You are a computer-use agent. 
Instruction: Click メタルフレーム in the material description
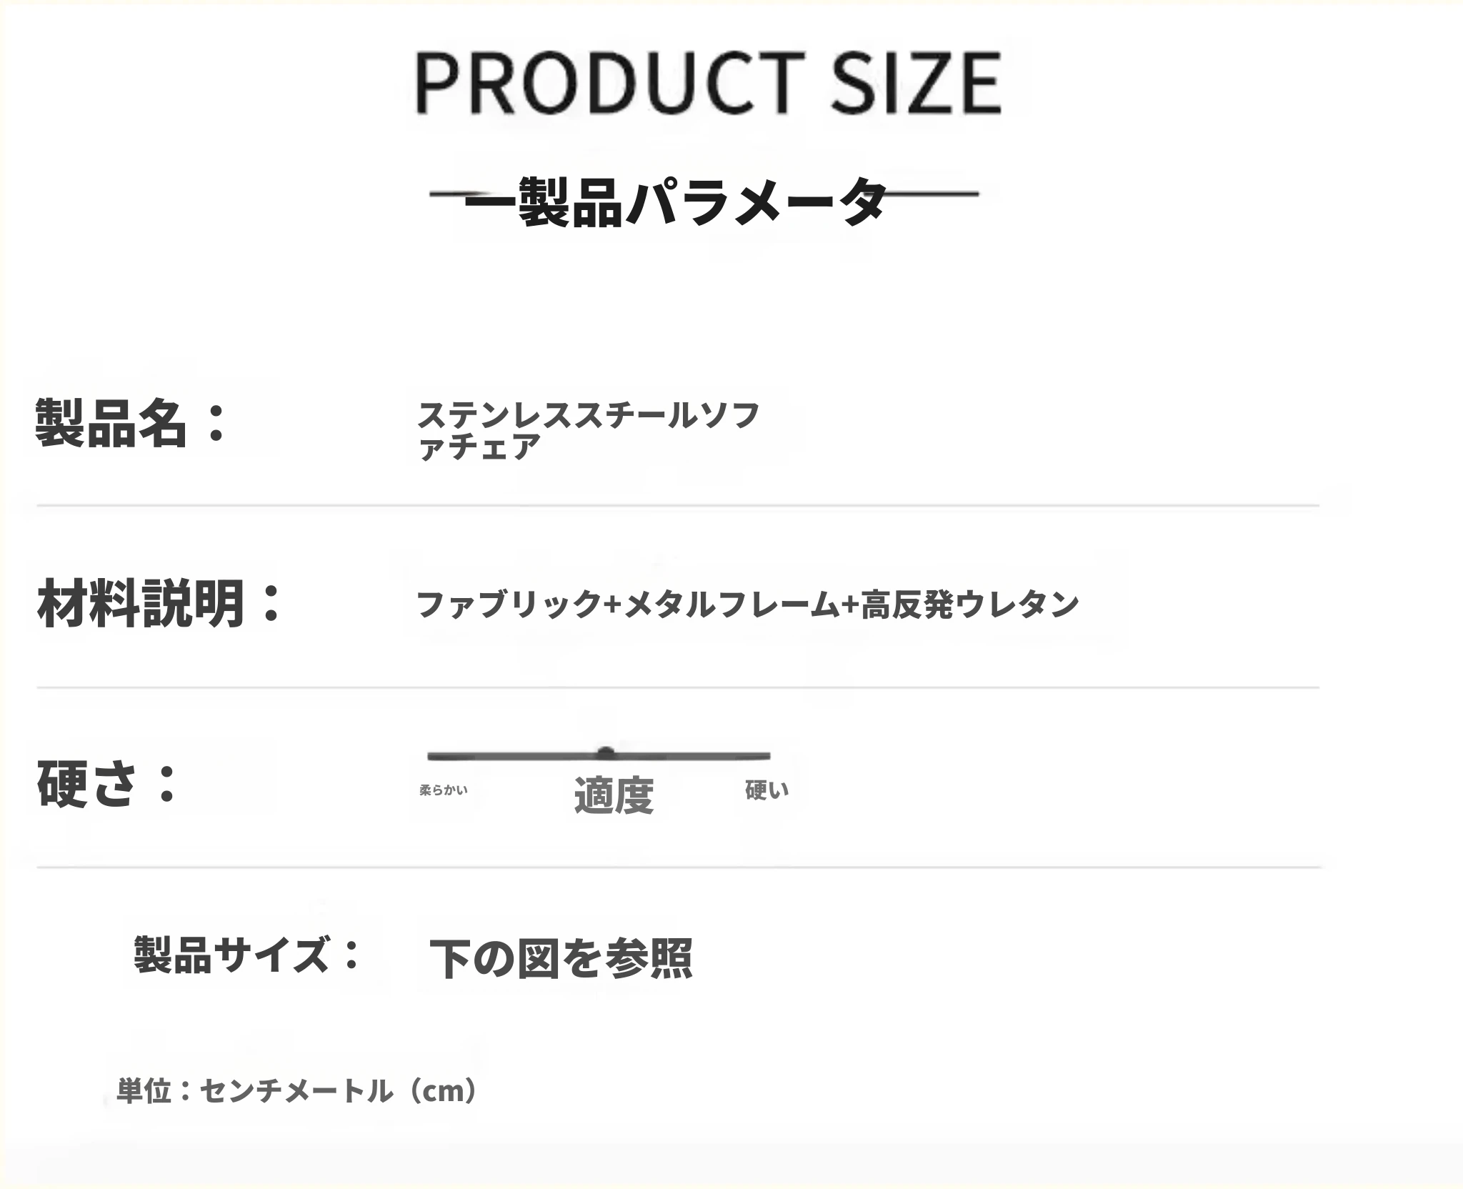(x=731, y=605)
